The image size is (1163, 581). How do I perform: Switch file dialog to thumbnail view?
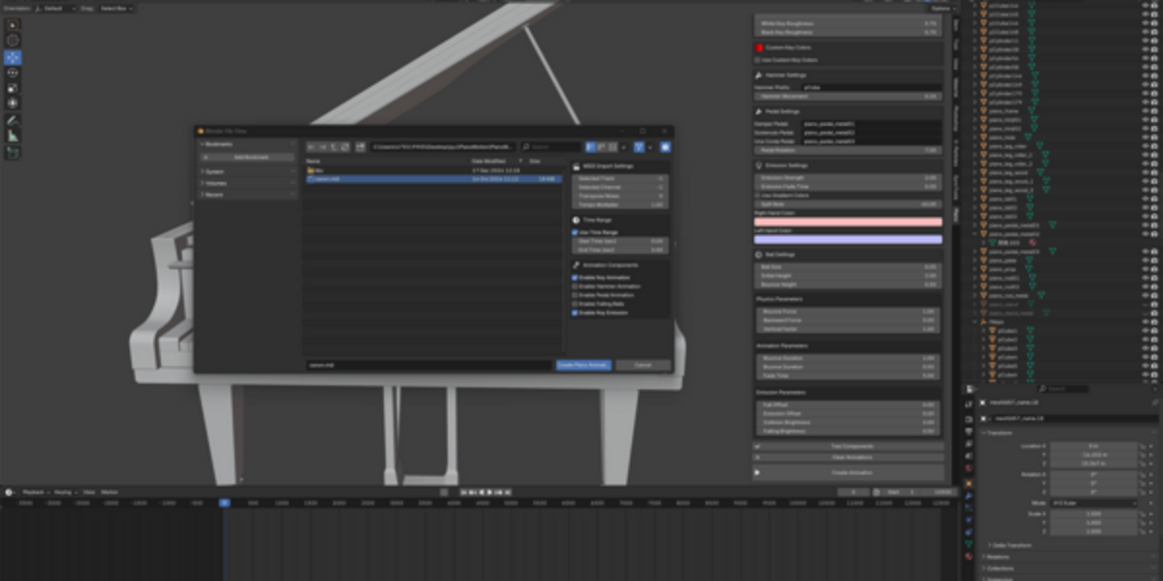pos(613,147)
